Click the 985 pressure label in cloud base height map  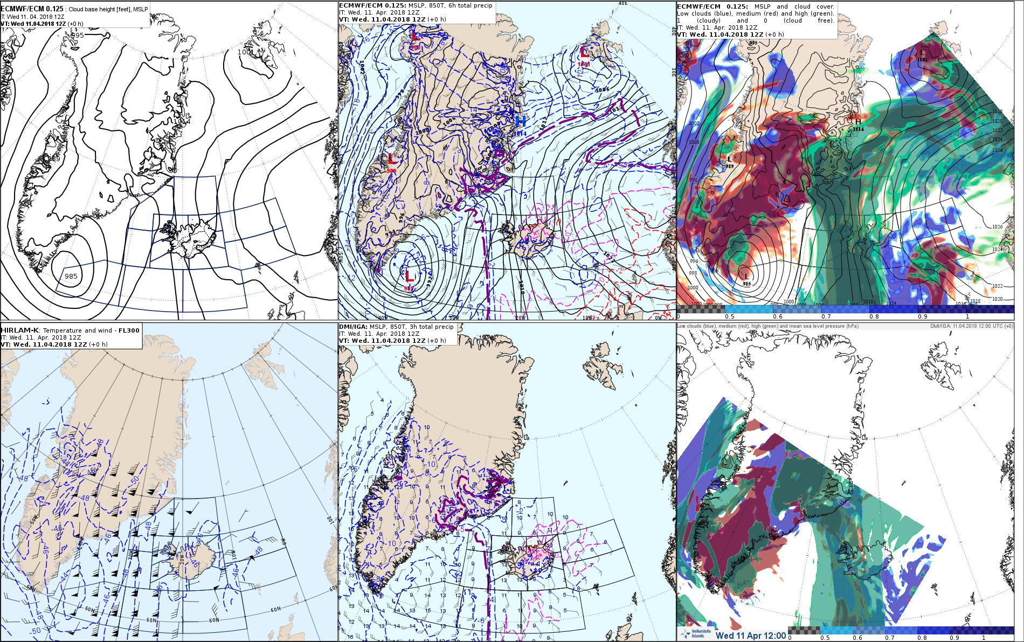click(71, 276)
